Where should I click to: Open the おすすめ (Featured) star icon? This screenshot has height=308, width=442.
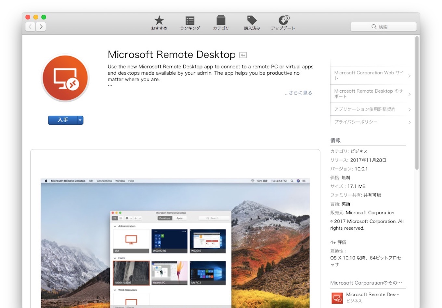[x=159, y=20]
